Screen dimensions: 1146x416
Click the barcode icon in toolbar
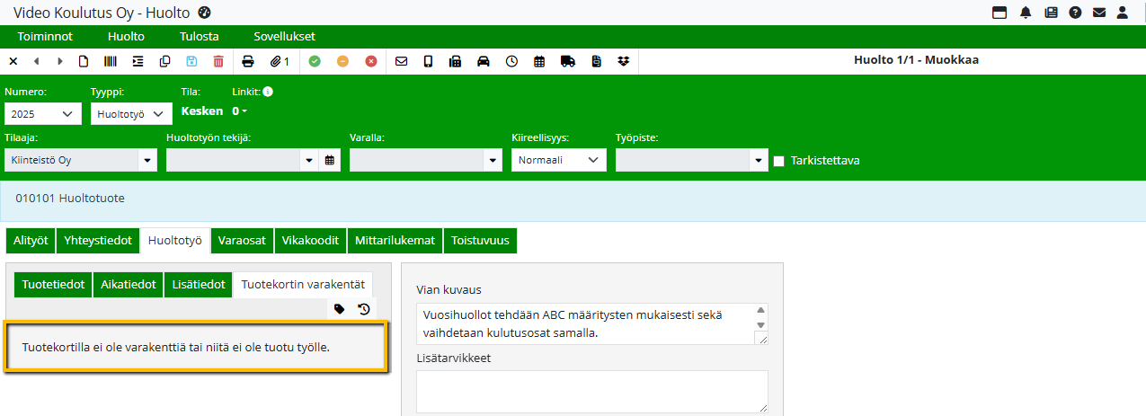click(x=110, y=61)
